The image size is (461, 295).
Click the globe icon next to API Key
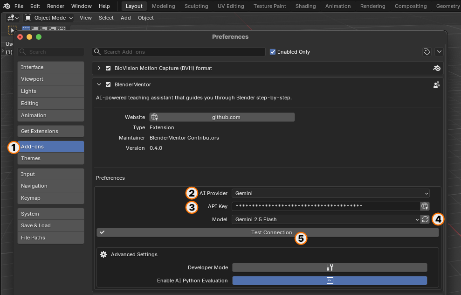(425, 206)
